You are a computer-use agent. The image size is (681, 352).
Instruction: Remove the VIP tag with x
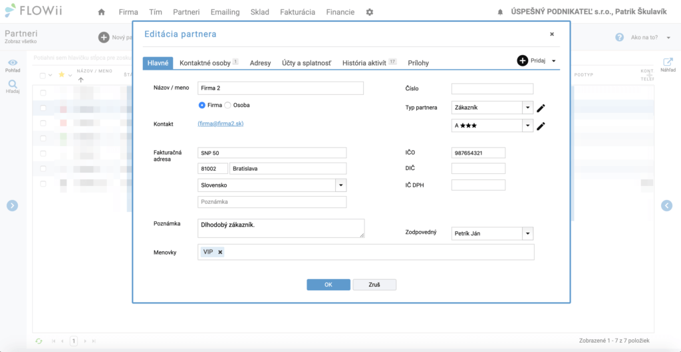pos(220,252)
